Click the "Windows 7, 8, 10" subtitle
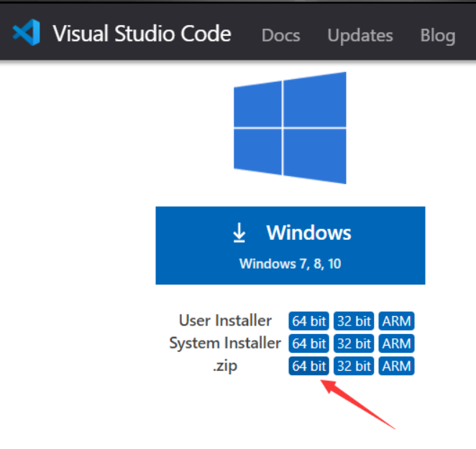 [x=290, y=264]
